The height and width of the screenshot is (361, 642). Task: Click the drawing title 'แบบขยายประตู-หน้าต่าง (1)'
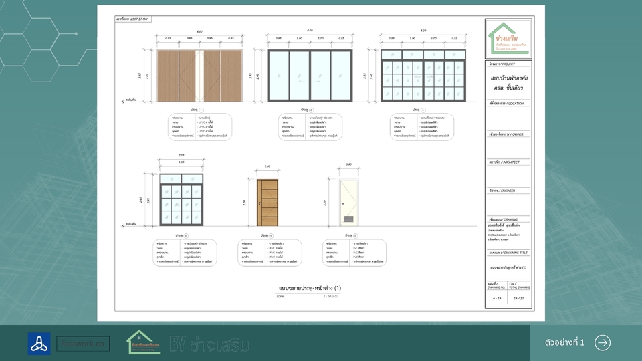pos(310,288)
